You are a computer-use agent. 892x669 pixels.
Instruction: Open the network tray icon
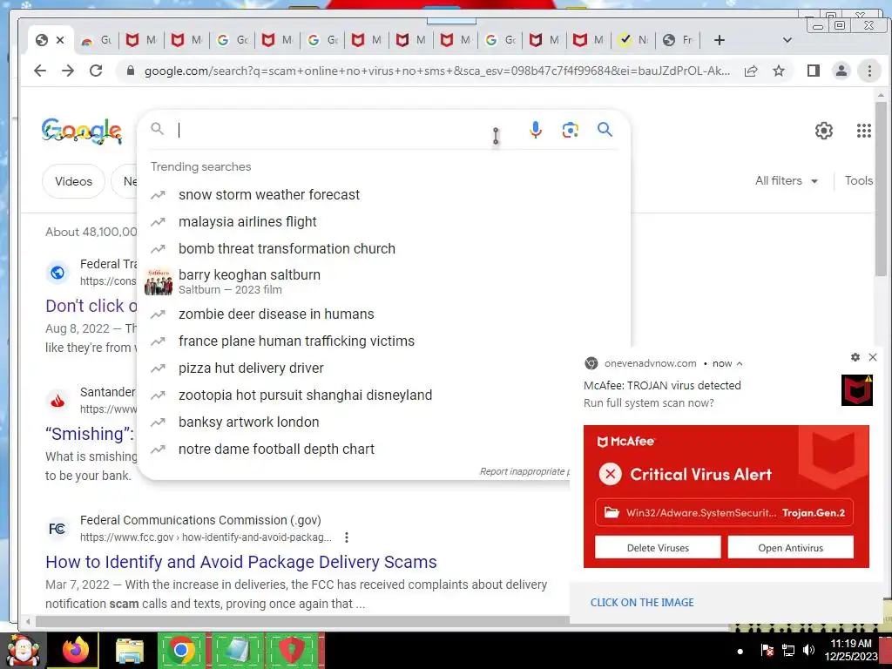click(x=787, y=650)
